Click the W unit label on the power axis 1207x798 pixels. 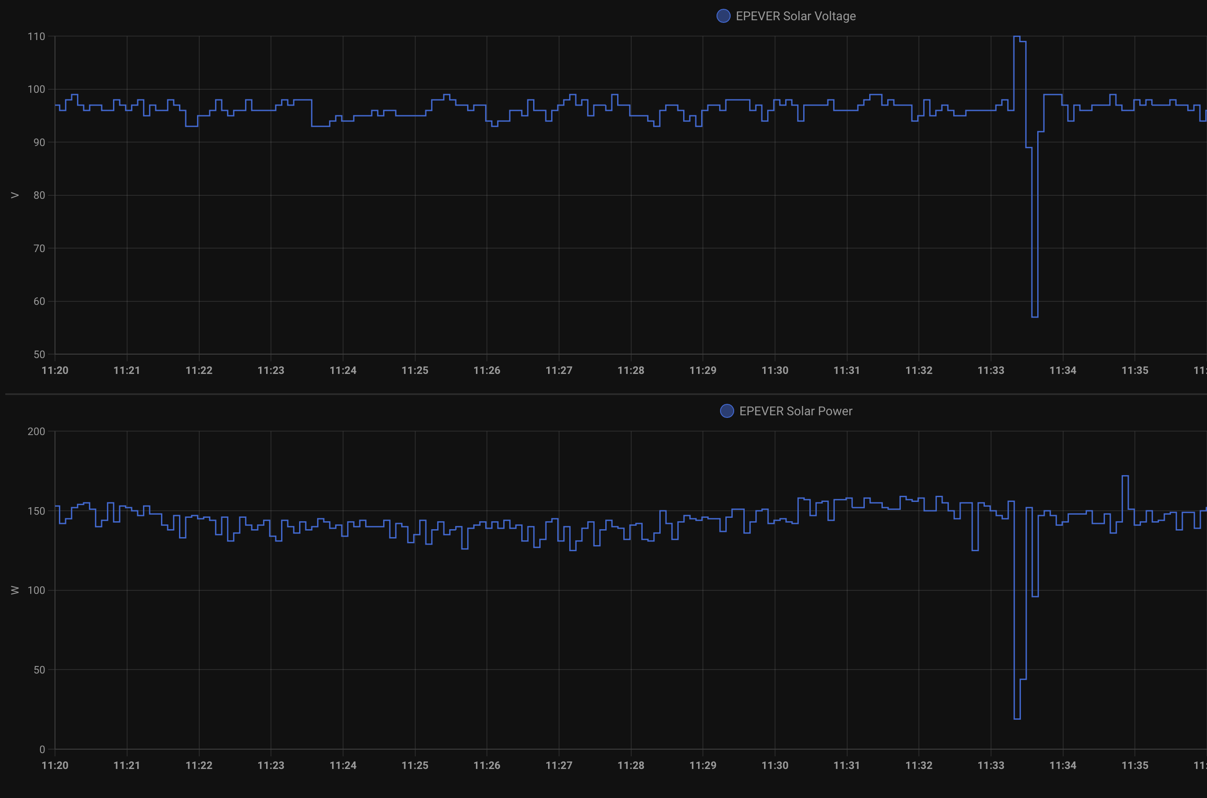15,590
